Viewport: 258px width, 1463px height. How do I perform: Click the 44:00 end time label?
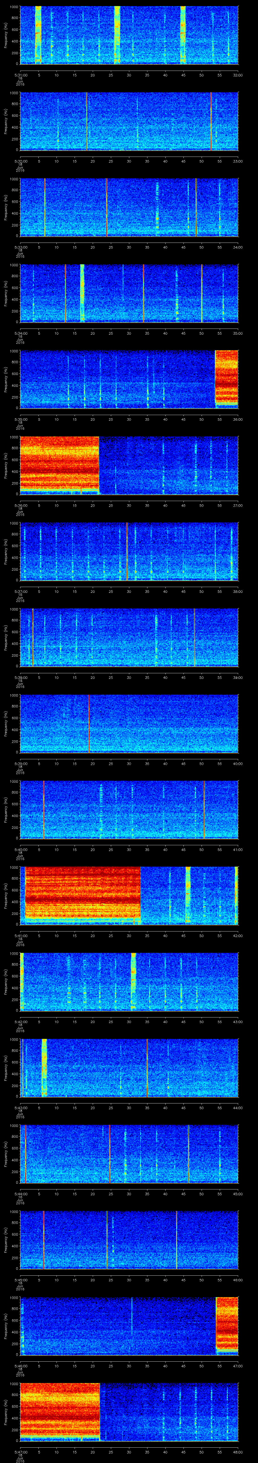pyautogui.click(x=238, y=1107)
